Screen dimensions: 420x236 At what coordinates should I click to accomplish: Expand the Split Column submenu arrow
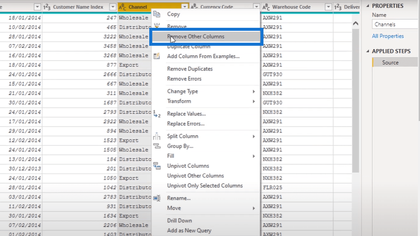click(253, 137)
